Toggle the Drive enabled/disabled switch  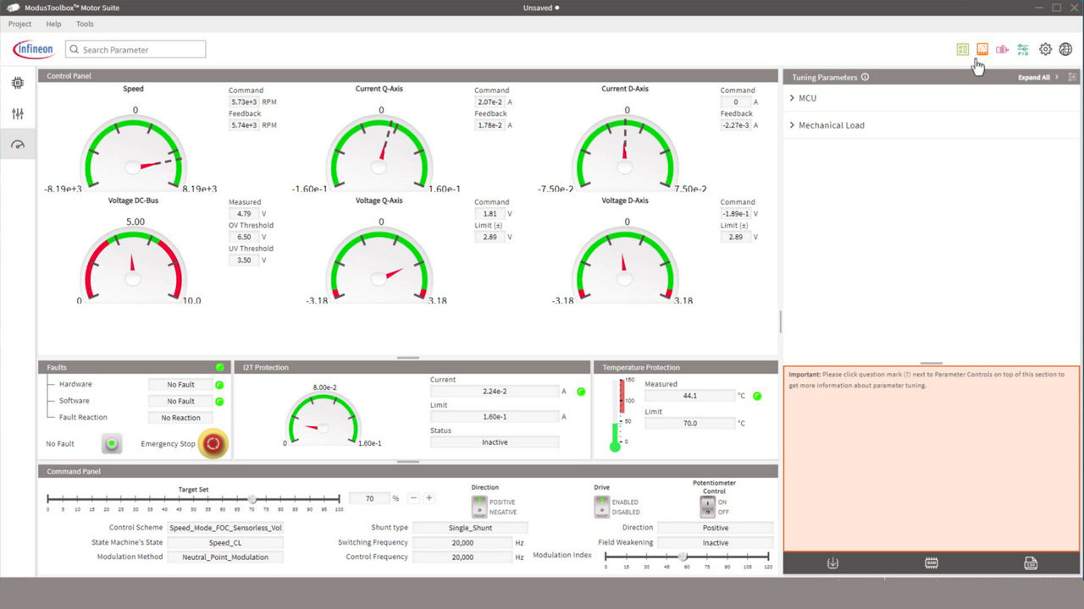[601, 507]
